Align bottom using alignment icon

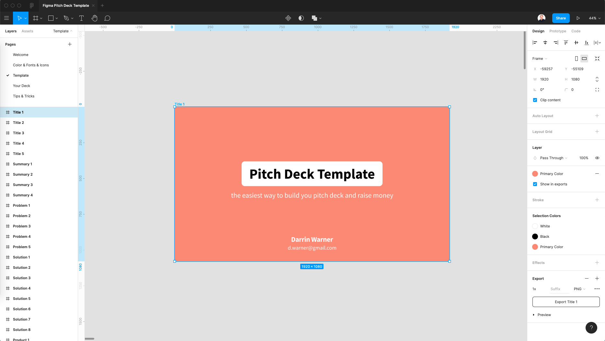(587, 42)
